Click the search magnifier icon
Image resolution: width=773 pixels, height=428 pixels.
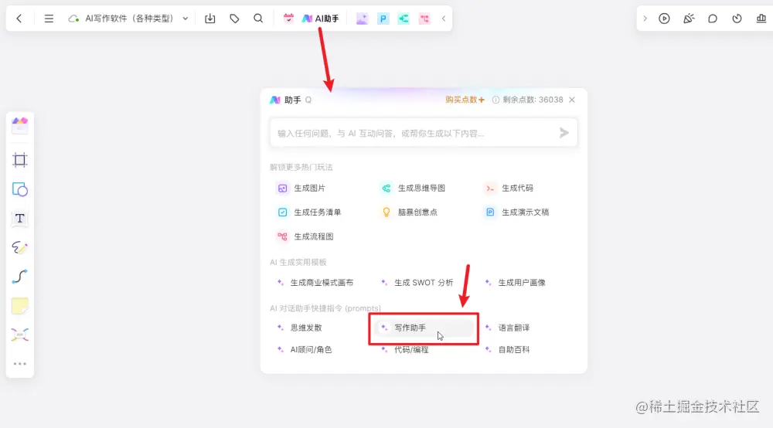pos(258,19)
